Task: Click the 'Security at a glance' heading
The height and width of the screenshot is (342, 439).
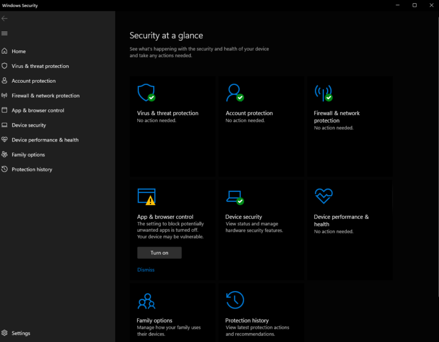Action: pos(166,36)
